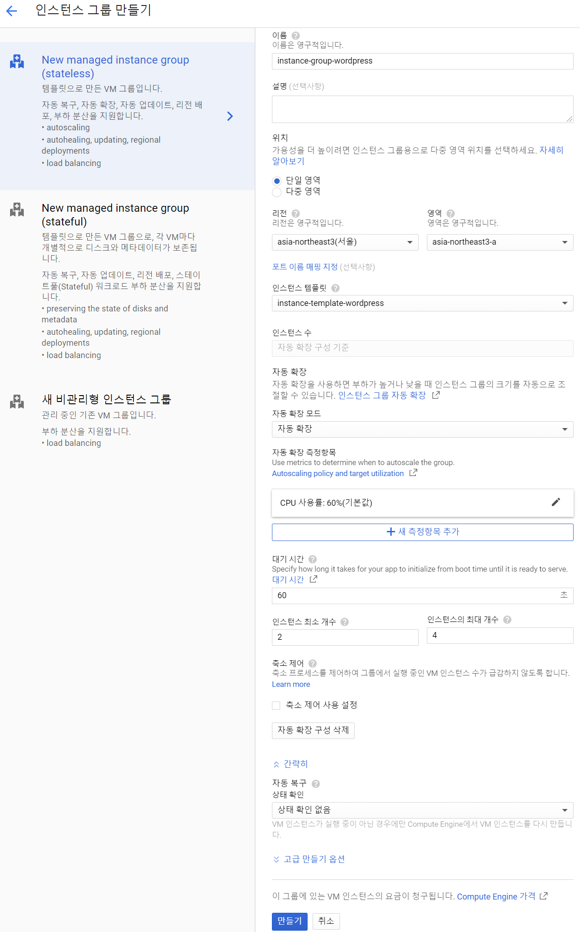Open the 영역 dropdown asia-northeast3-a
The height and width of the screenshot is (932, 585).
(500, 242)
